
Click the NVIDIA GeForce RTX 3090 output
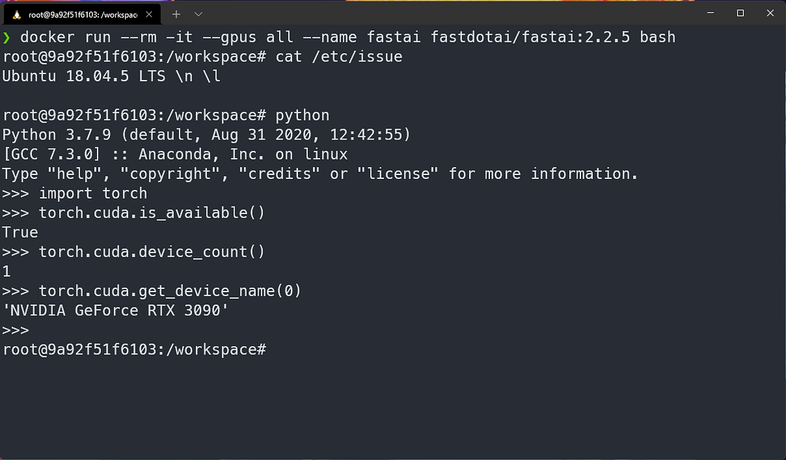[x=115, y=310]
